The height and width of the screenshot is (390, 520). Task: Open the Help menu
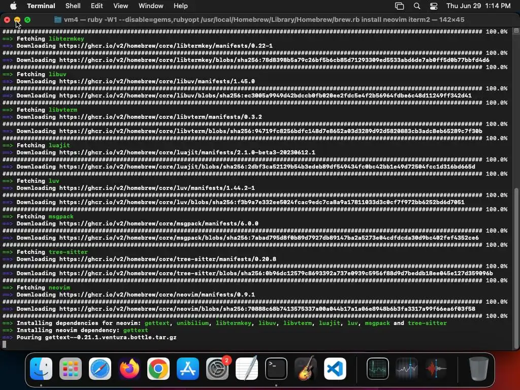180,6
